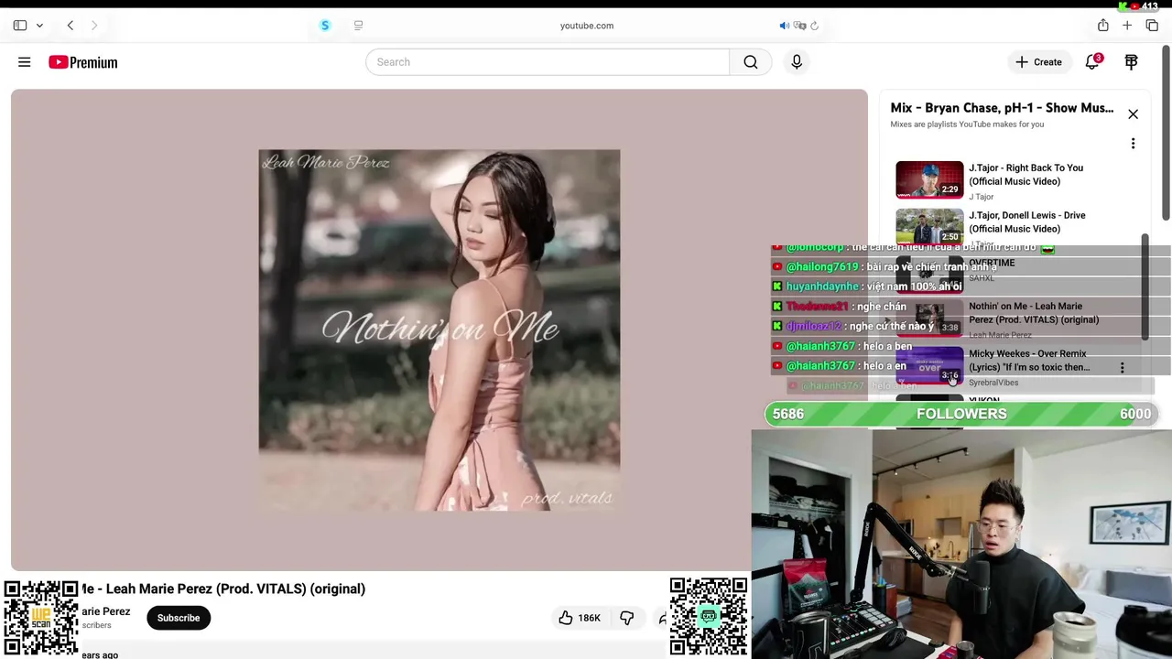Open the blue S extension icon
This screenshot has height=659, width=1172.
pyautogui.click(x=325, y=26)
